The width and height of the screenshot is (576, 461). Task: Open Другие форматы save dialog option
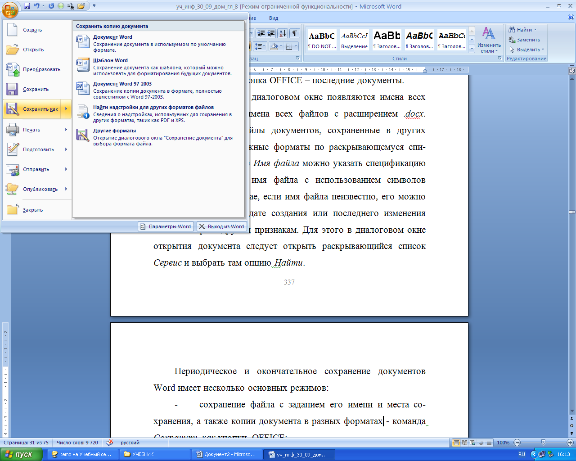click(158, 137)
